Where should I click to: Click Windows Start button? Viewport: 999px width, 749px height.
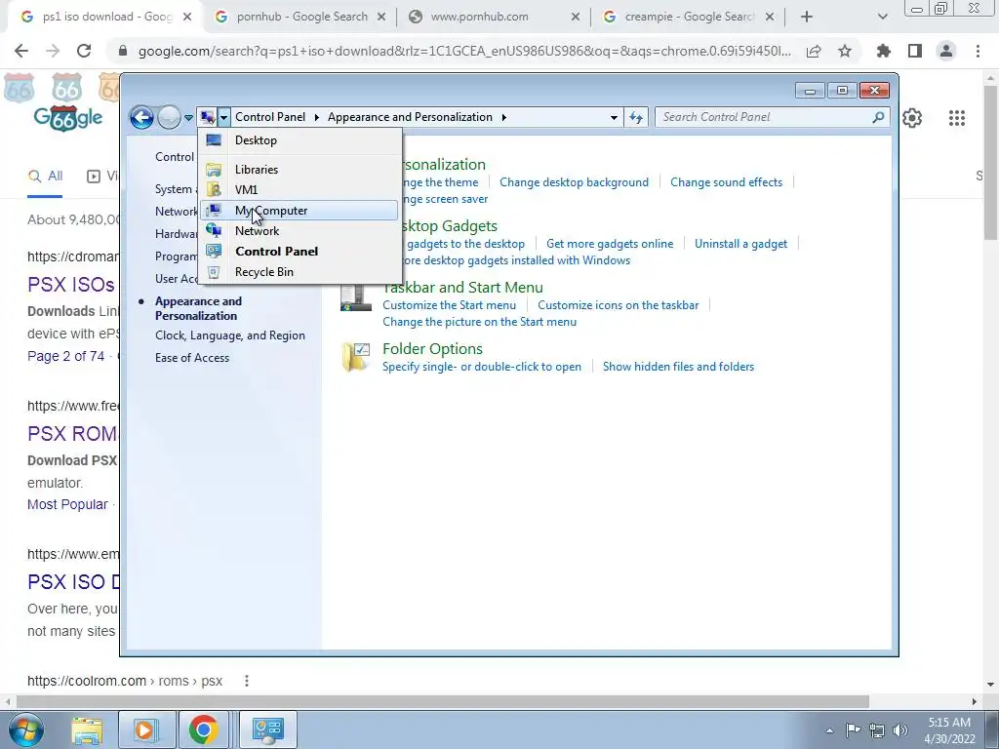[x=26, y=729]
